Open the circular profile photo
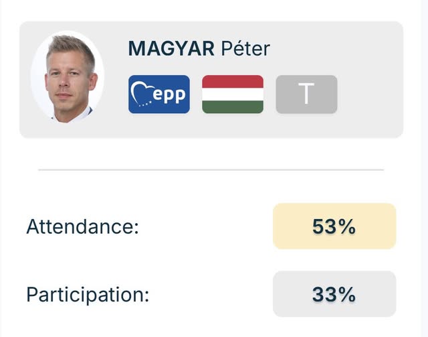Viewport: 428px width, 337px height. click(68, 77)
